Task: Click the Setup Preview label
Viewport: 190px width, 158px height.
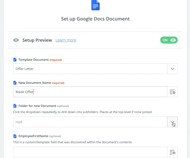Action: pyautogui.click(x=37, y=40)
